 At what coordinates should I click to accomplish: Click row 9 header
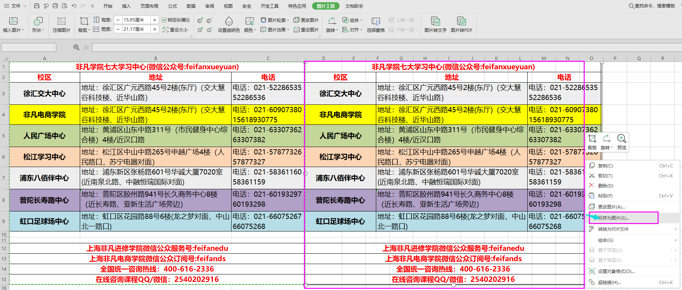pyautogui.click(x=4, y=221)
